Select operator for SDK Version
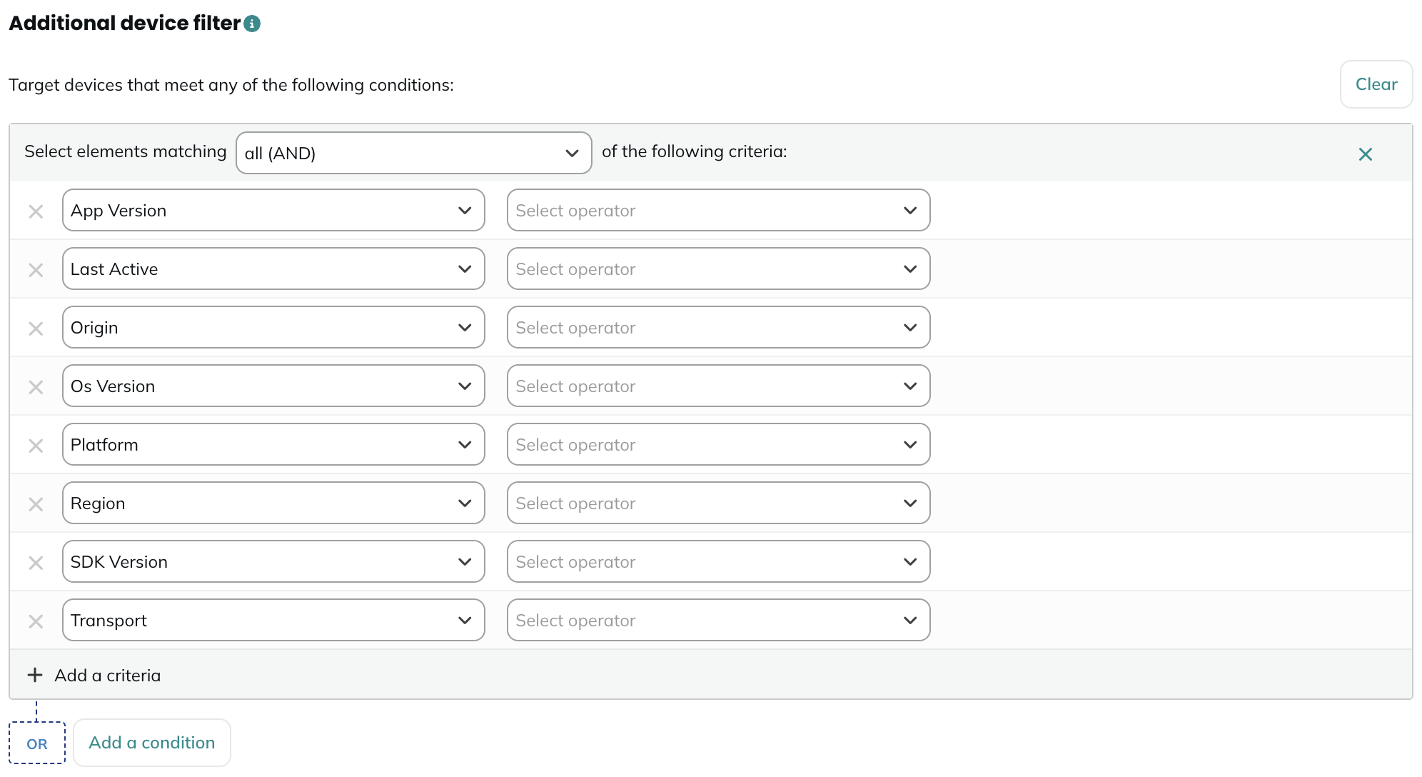 [x=718, y=561]
